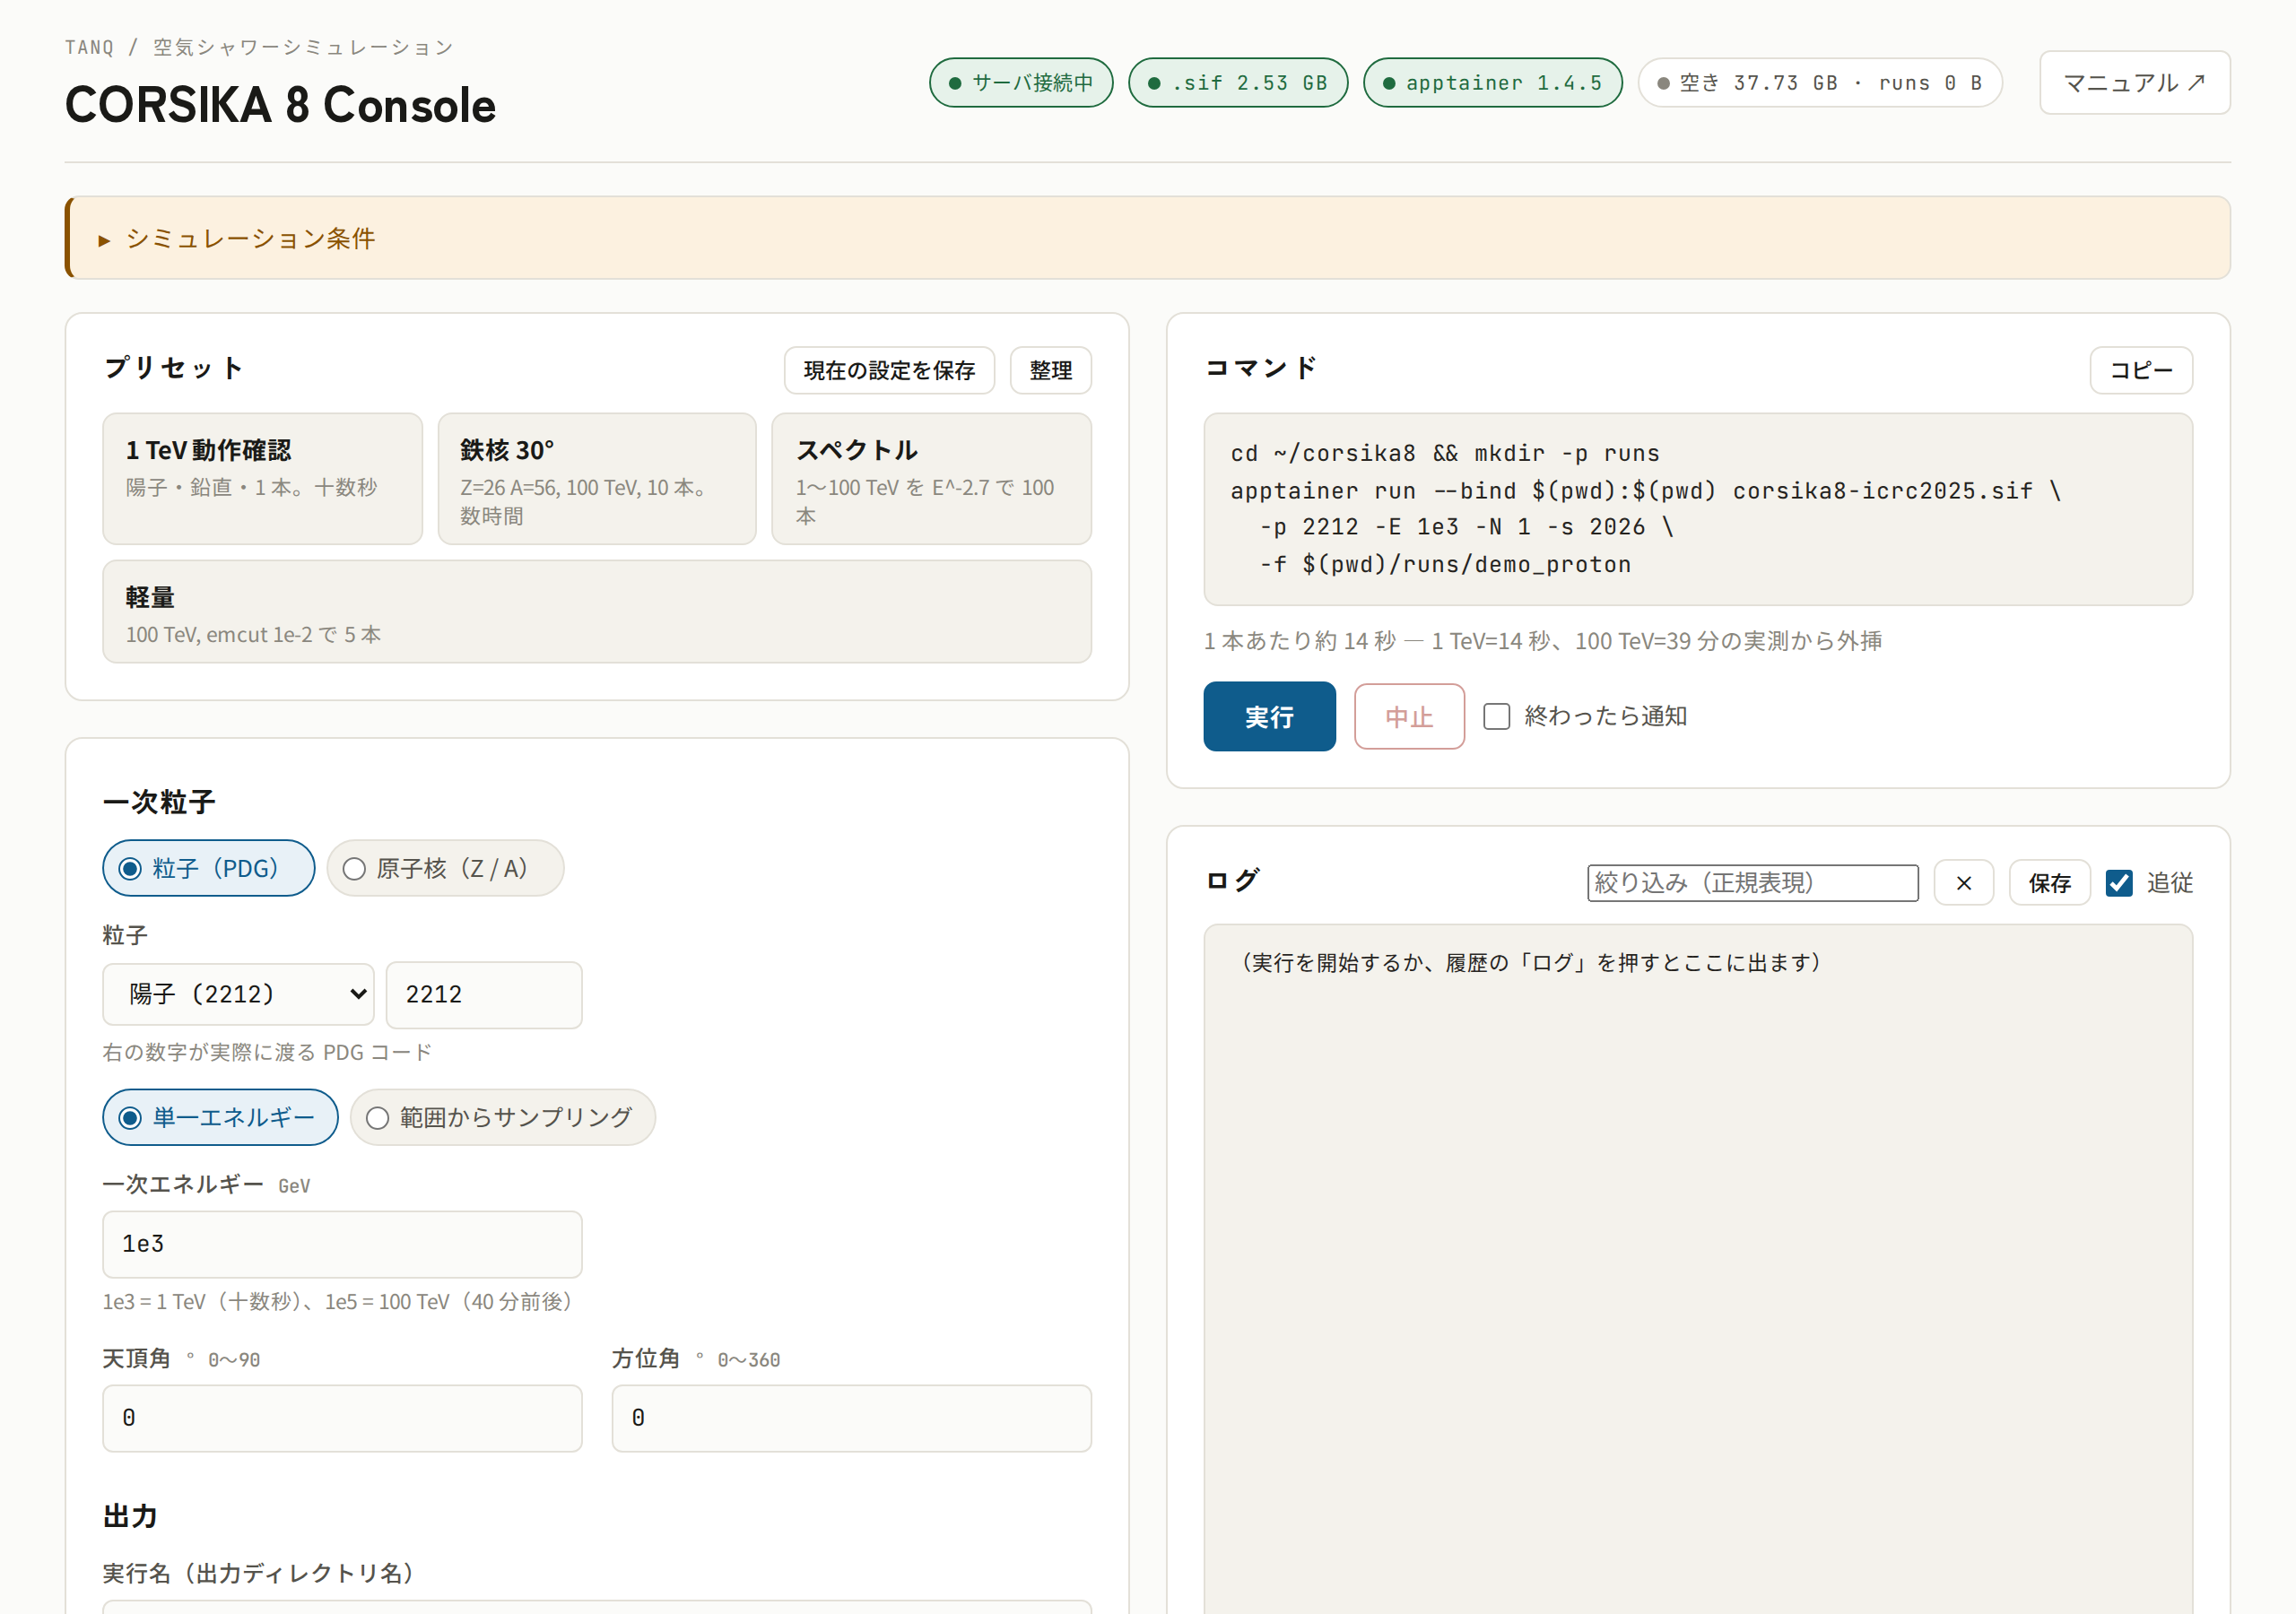Viewport: 2296px width, 1614px height.
Task: Save current settings with 現在の設定を保存
Action: pos(889,371)
